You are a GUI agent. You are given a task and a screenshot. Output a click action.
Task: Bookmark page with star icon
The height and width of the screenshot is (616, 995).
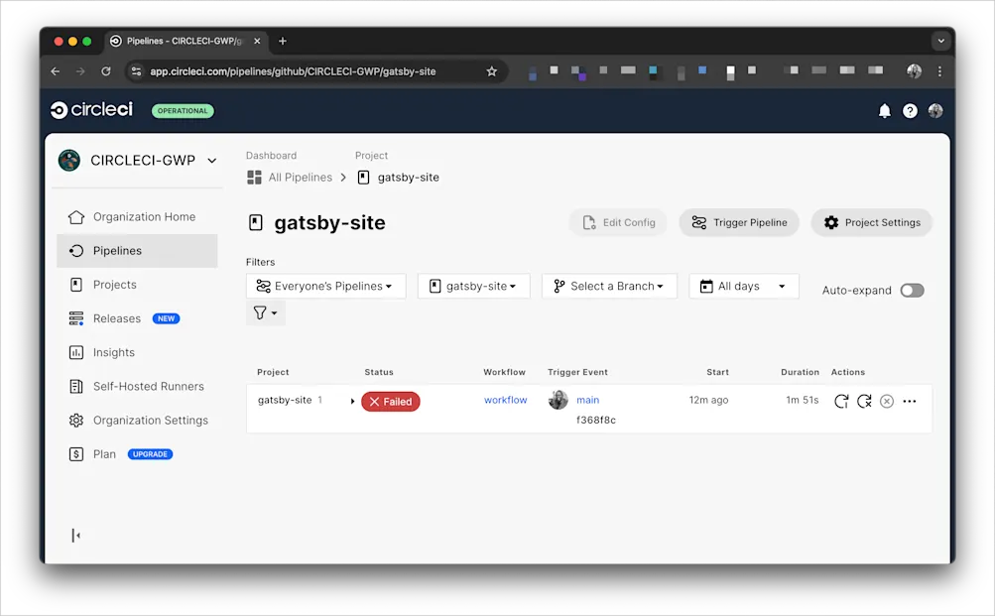coord(492,71)
